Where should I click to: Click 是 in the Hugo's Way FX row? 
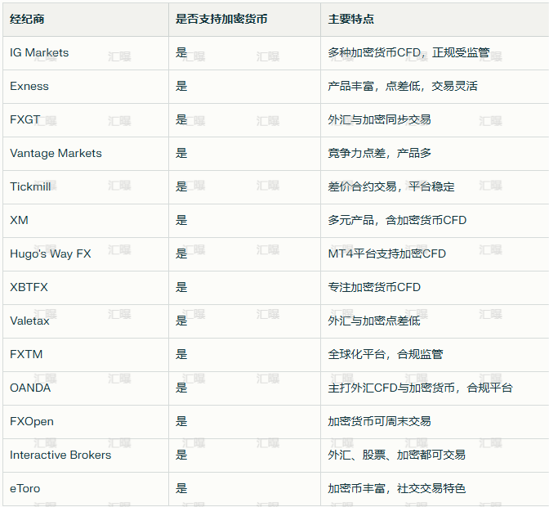coord(181,253)
